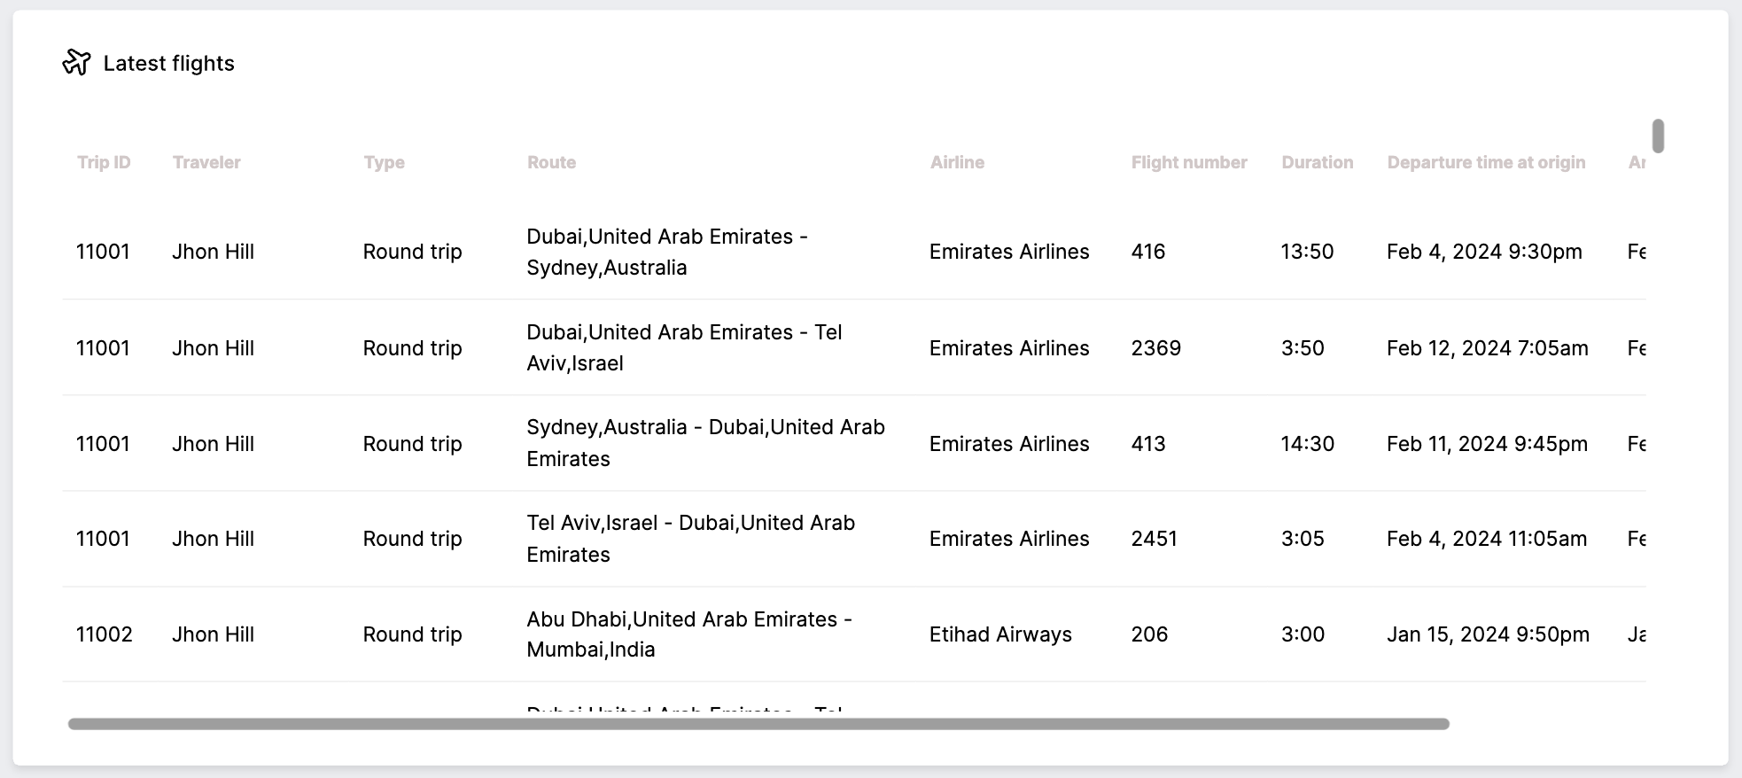The width and height of the screenshot is (1742, 778).
Task: Click duration 13:50
Action: pyautogui.click(x=1307, y=252)
